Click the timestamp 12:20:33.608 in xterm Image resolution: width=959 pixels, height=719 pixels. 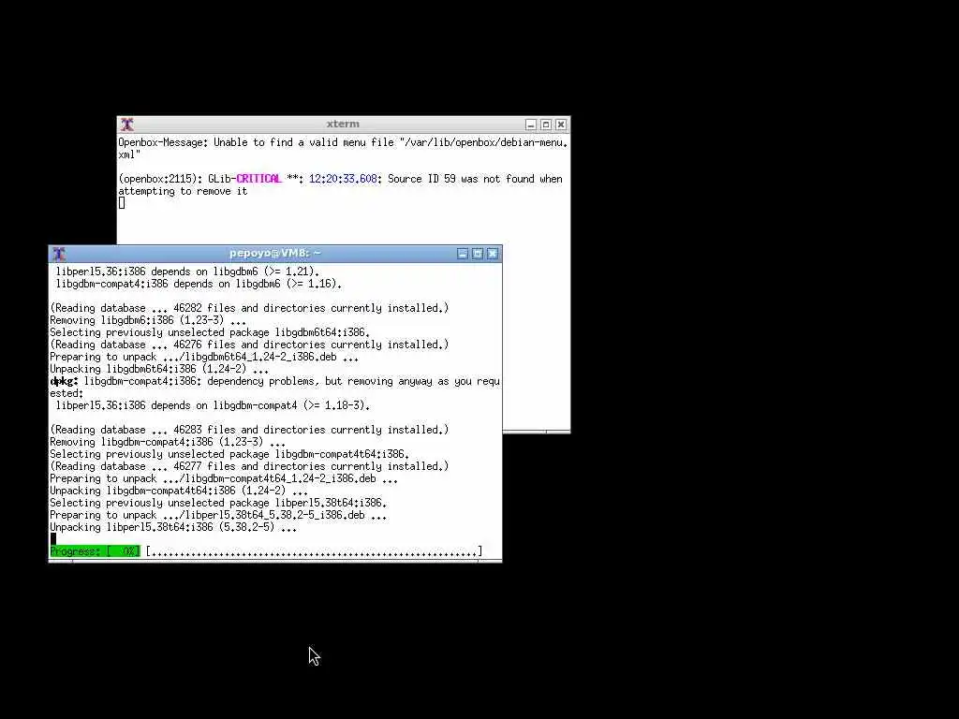click(x=343, y=179)
